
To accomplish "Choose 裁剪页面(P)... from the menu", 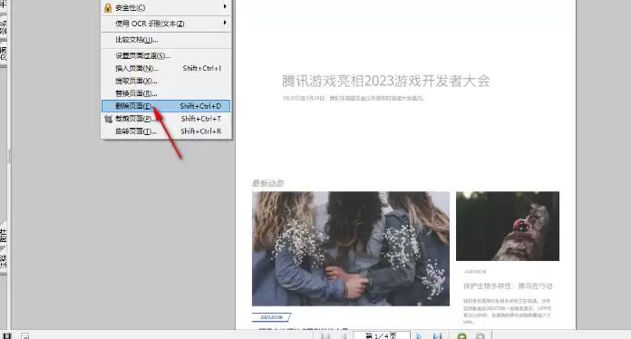I will tap(166, 119).
